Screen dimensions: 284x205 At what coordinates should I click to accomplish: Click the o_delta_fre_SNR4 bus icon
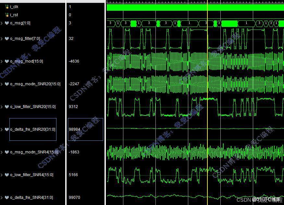7,198
